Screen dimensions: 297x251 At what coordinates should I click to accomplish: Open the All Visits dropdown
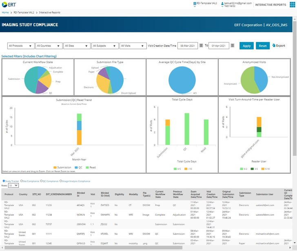coord(133,46)
